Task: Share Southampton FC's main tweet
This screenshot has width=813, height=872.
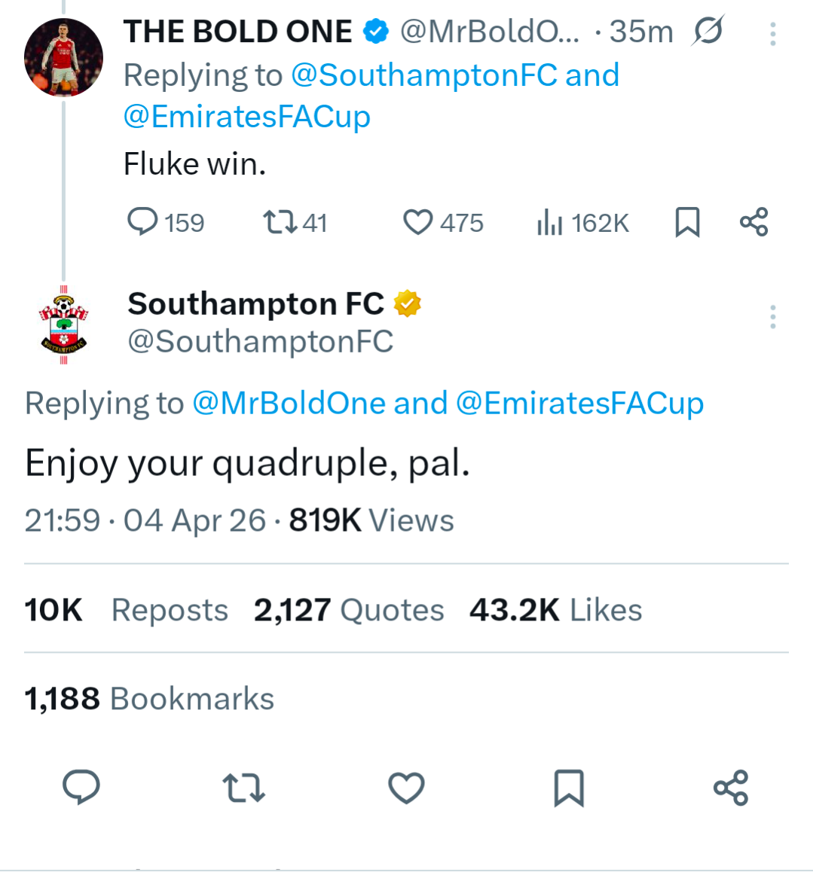Action: 731,788
